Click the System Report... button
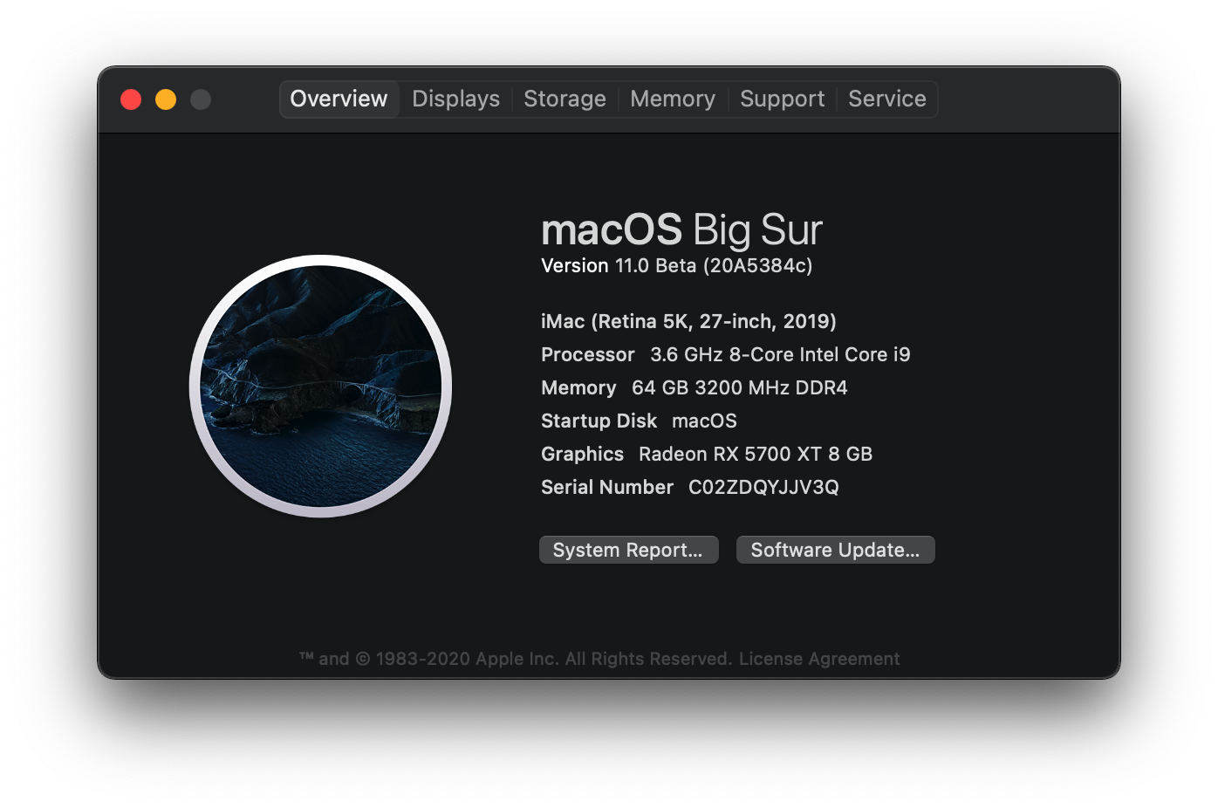Viewport: 1218px width, 808px height. 628,550
